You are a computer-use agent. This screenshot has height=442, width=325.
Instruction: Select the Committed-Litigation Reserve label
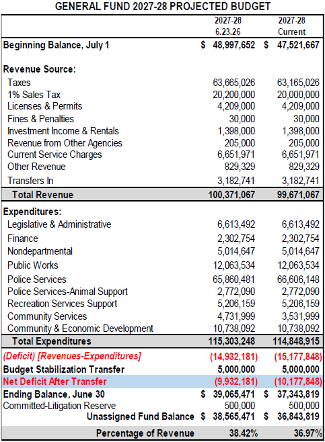tap(59, 406)
